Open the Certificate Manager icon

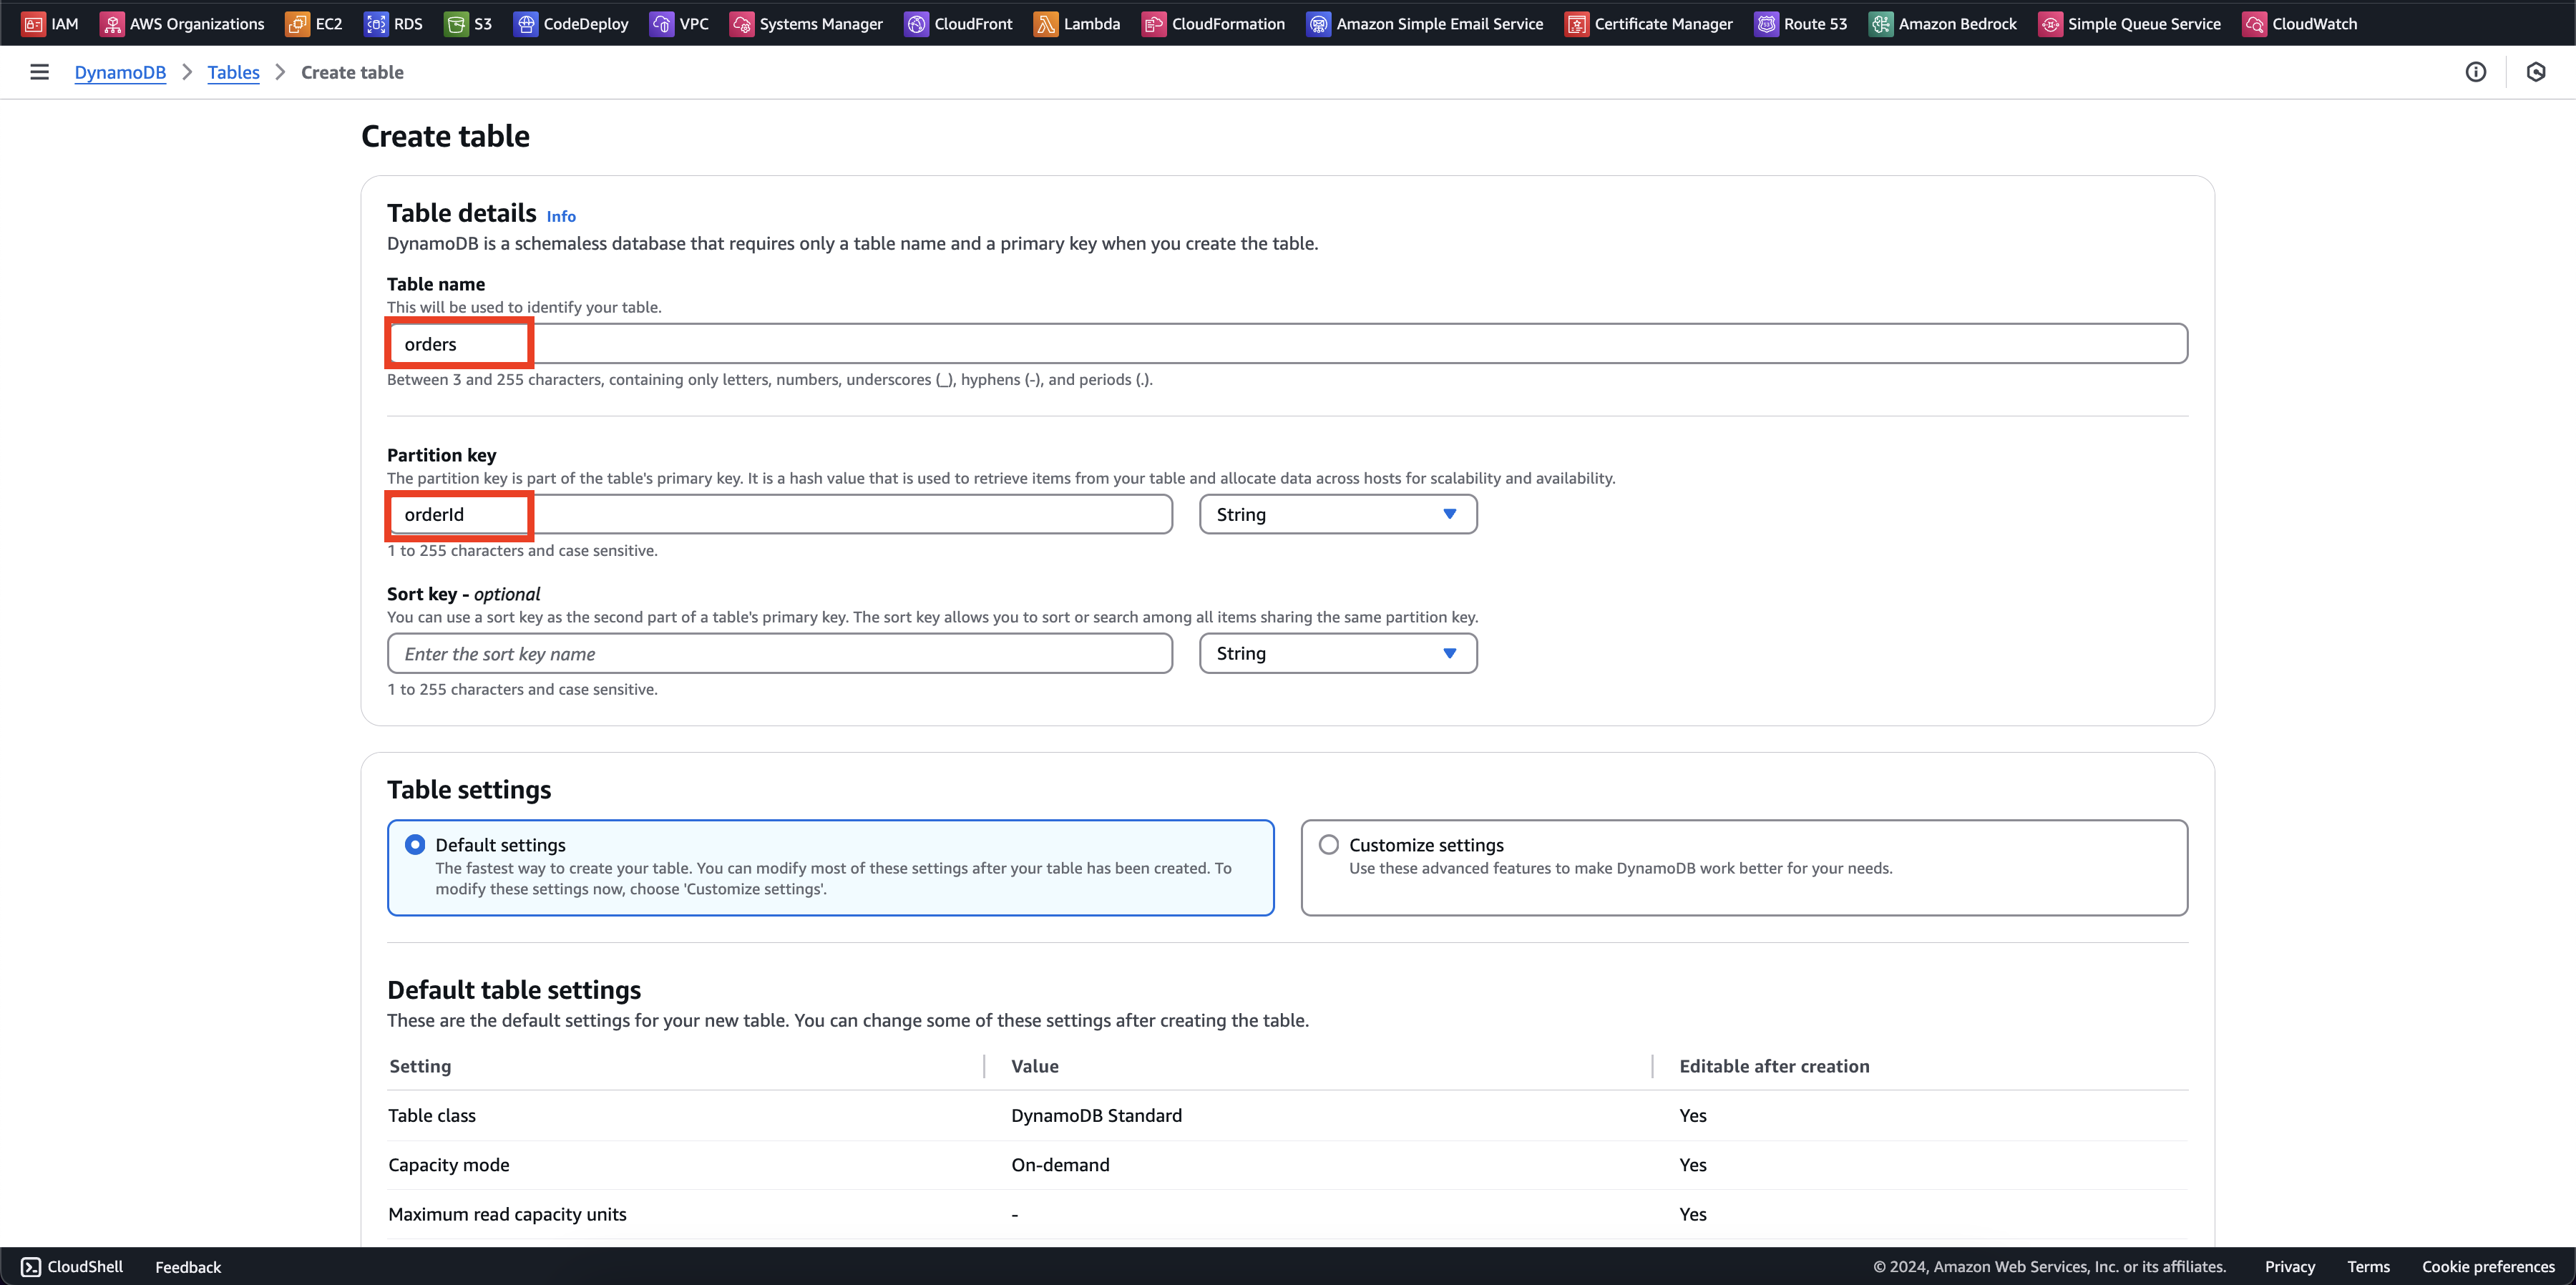click(1577, 24)
